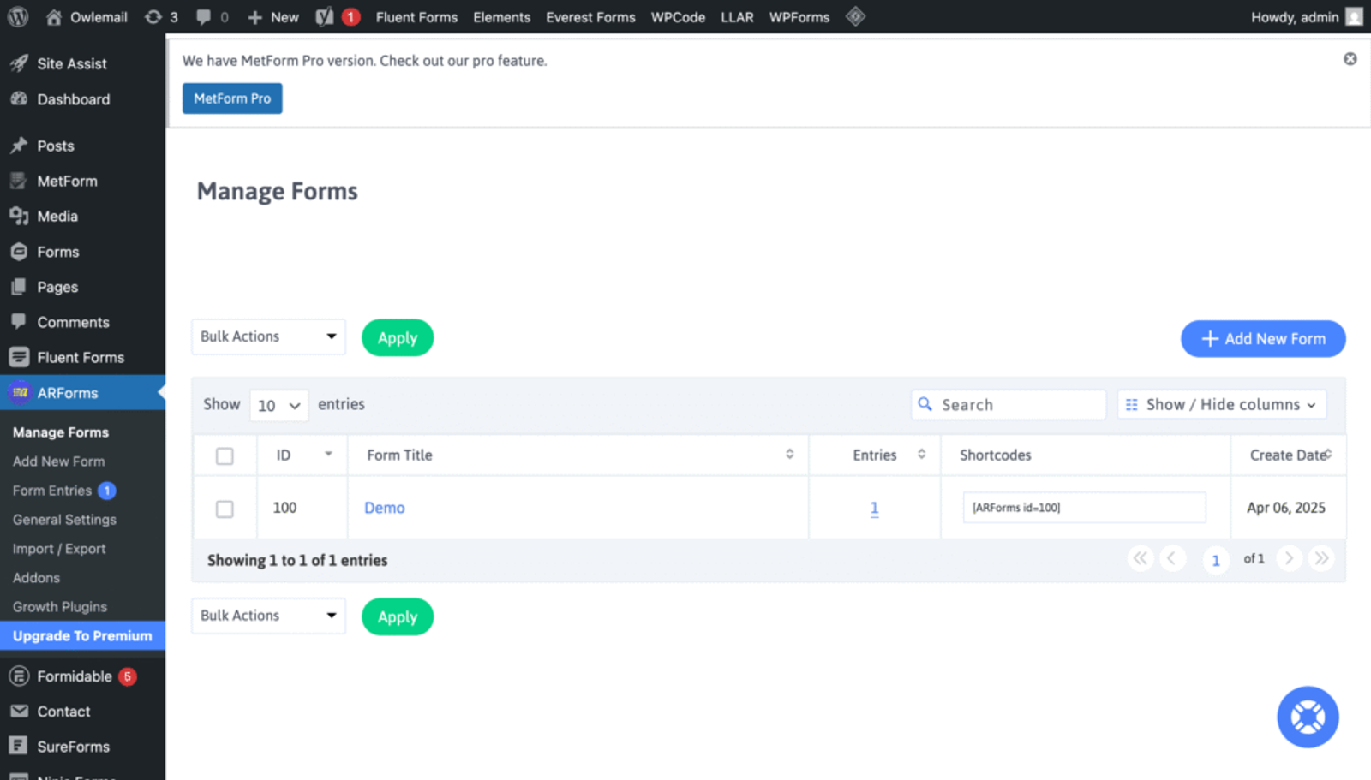The height and width of the screenshot is (780, 1371).
Task: Go to last page of results
Action: coord(1321,559)
